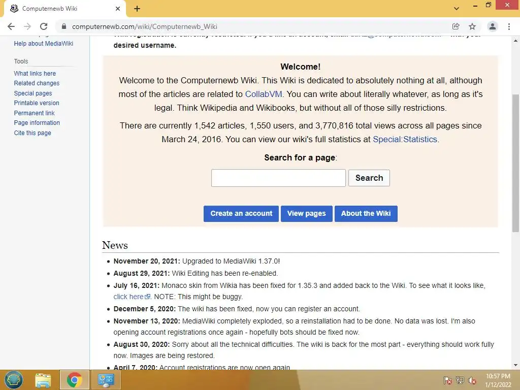The height and width of the screenshot is (390, 520).
Task: Click the News section heading
Action: click(115, 245)
